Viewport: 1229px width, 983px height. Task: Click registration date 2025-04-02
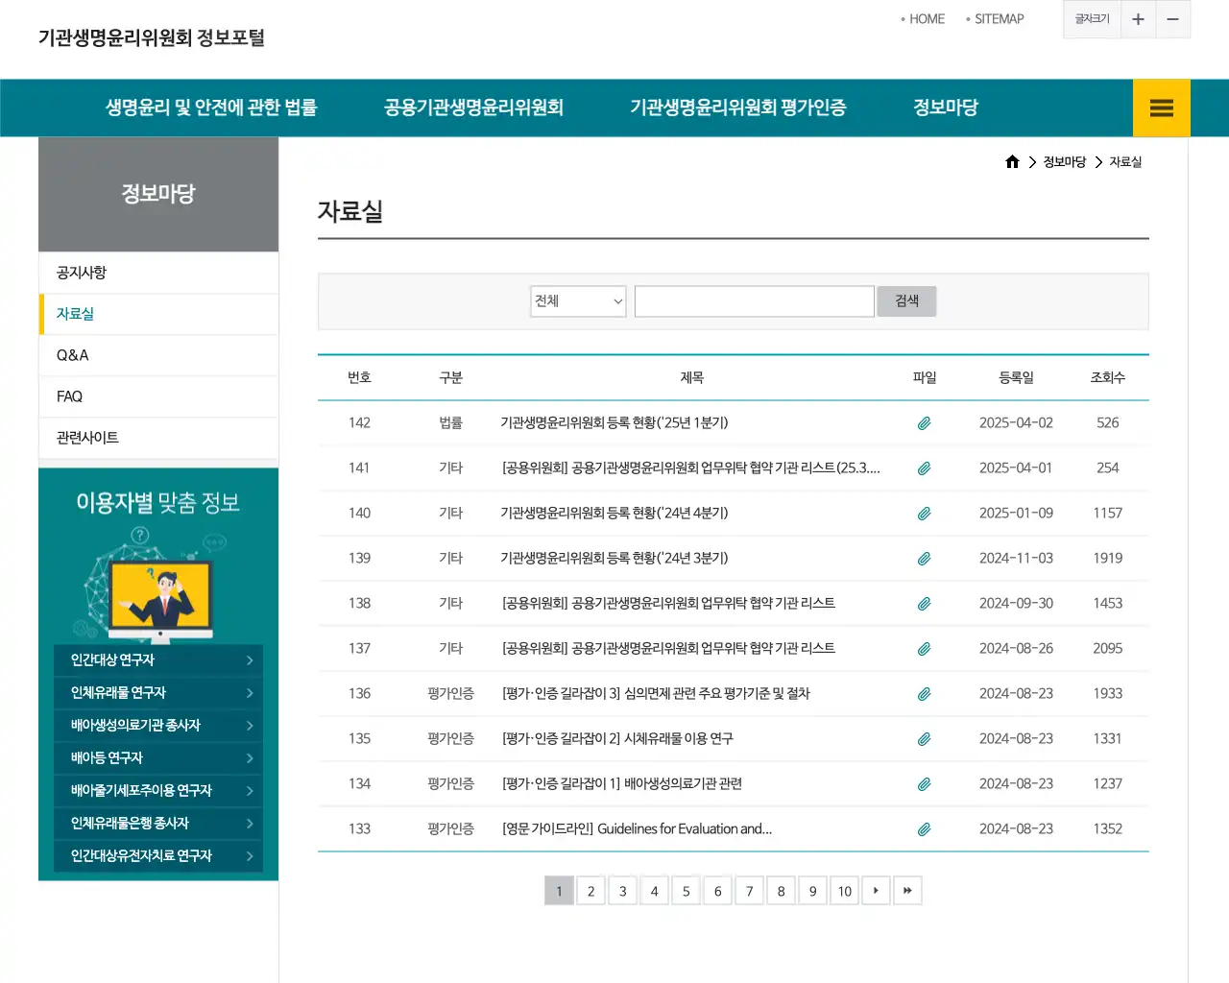tap(1016, 423)
